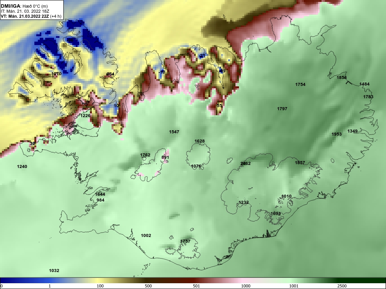Click the map value '1783'
The width and height of the screenshot is (386, 289).
click(368, 97)
